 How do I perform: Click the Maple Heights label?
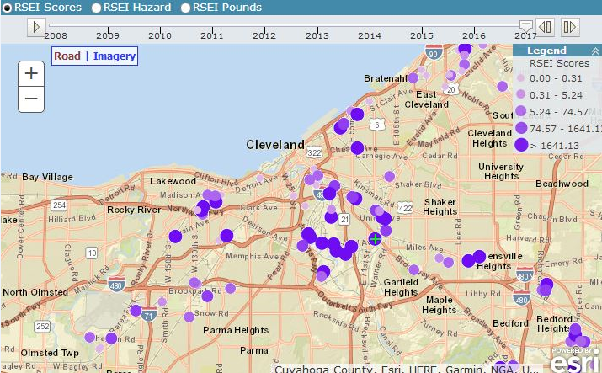[440, 305]
